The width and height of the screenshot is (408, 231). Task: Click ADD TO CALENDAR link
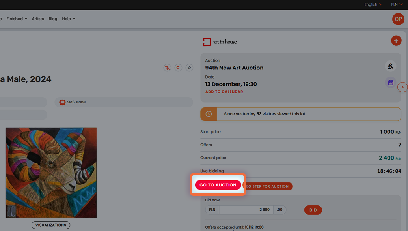224,92
